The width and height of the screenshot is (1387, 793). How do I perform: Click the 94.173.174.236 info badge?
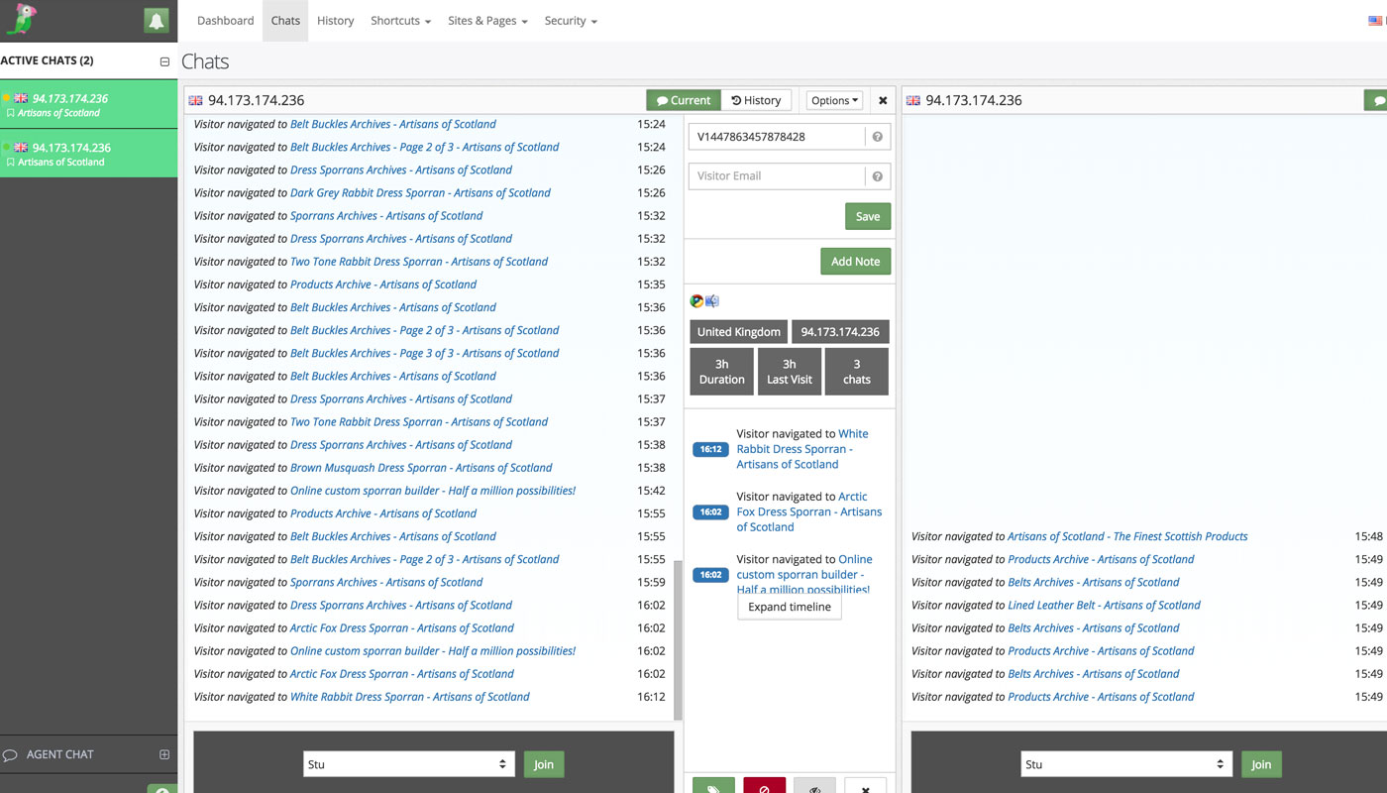[x=840, y=332]
